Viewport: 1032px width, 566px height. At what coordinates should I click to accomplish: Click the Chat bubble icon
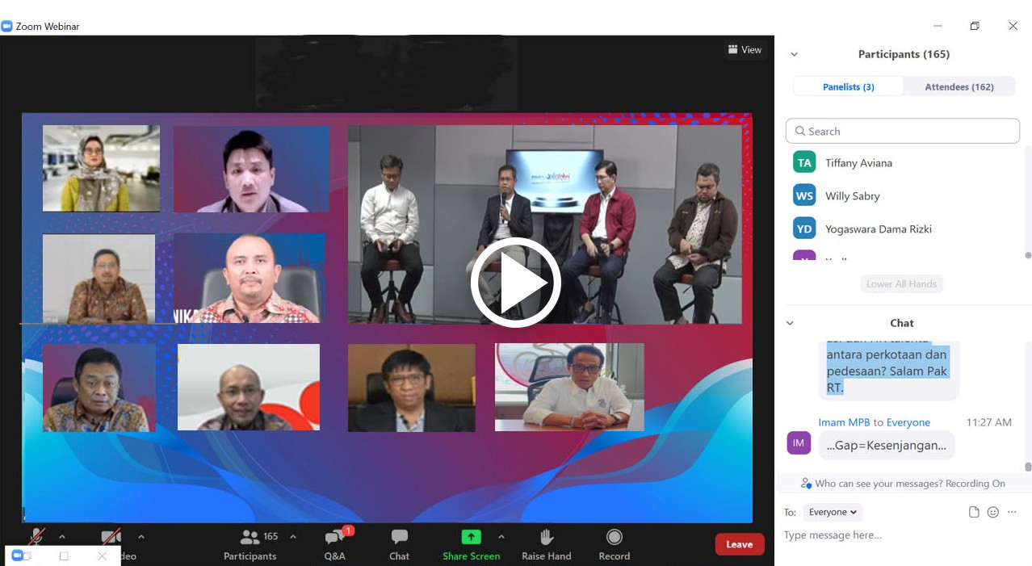pos(399,538)
